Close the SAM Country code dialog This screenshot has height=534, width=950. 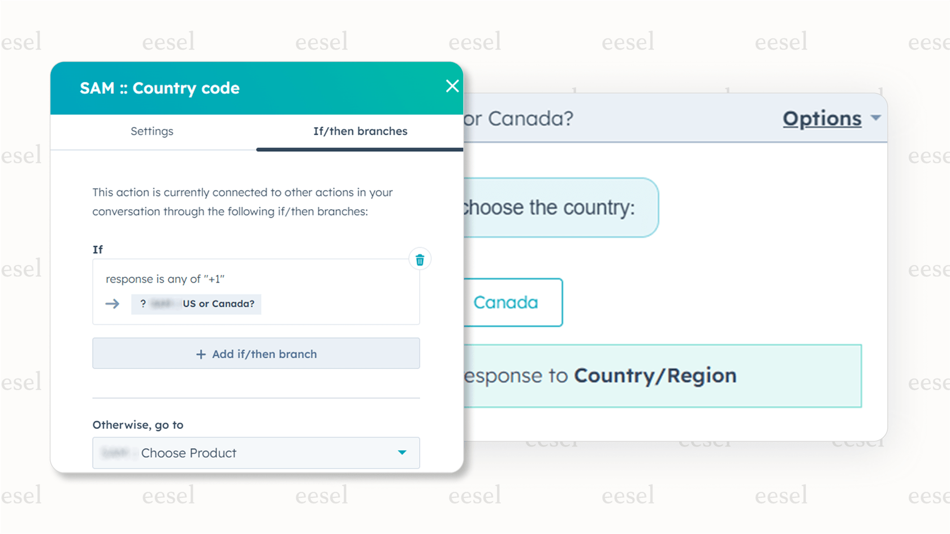(452, 86)
